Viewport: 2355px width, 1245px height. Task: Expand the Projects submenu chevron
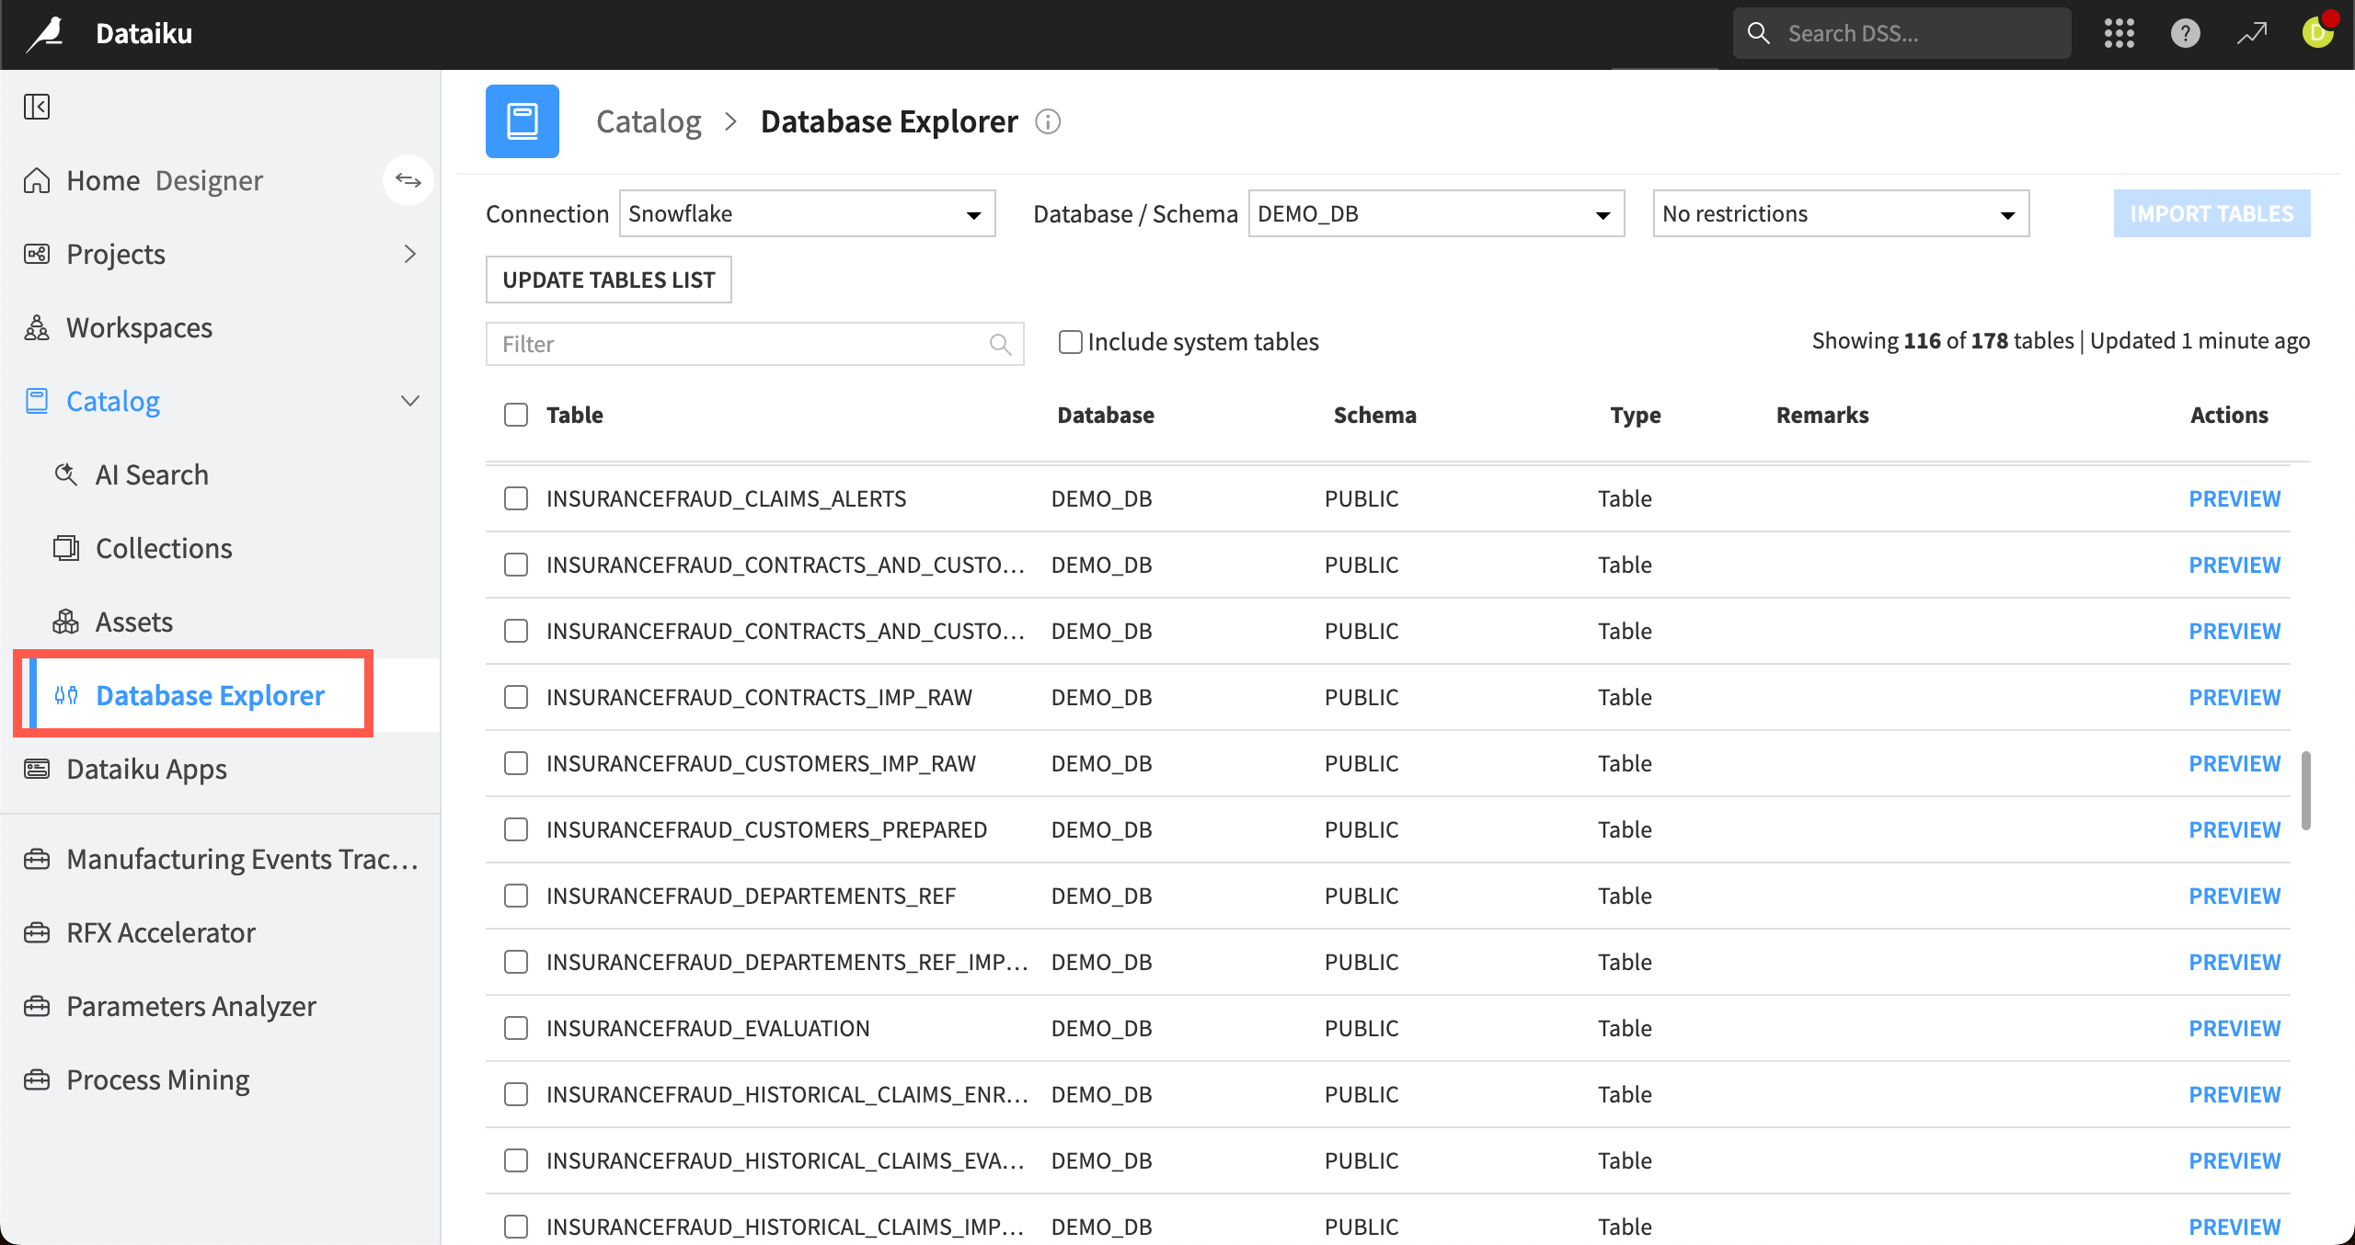coord(410,254)
